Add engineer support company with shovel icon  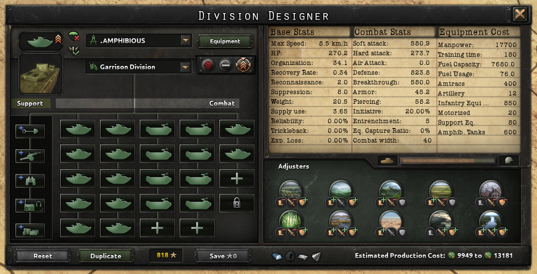coord(30,131)
